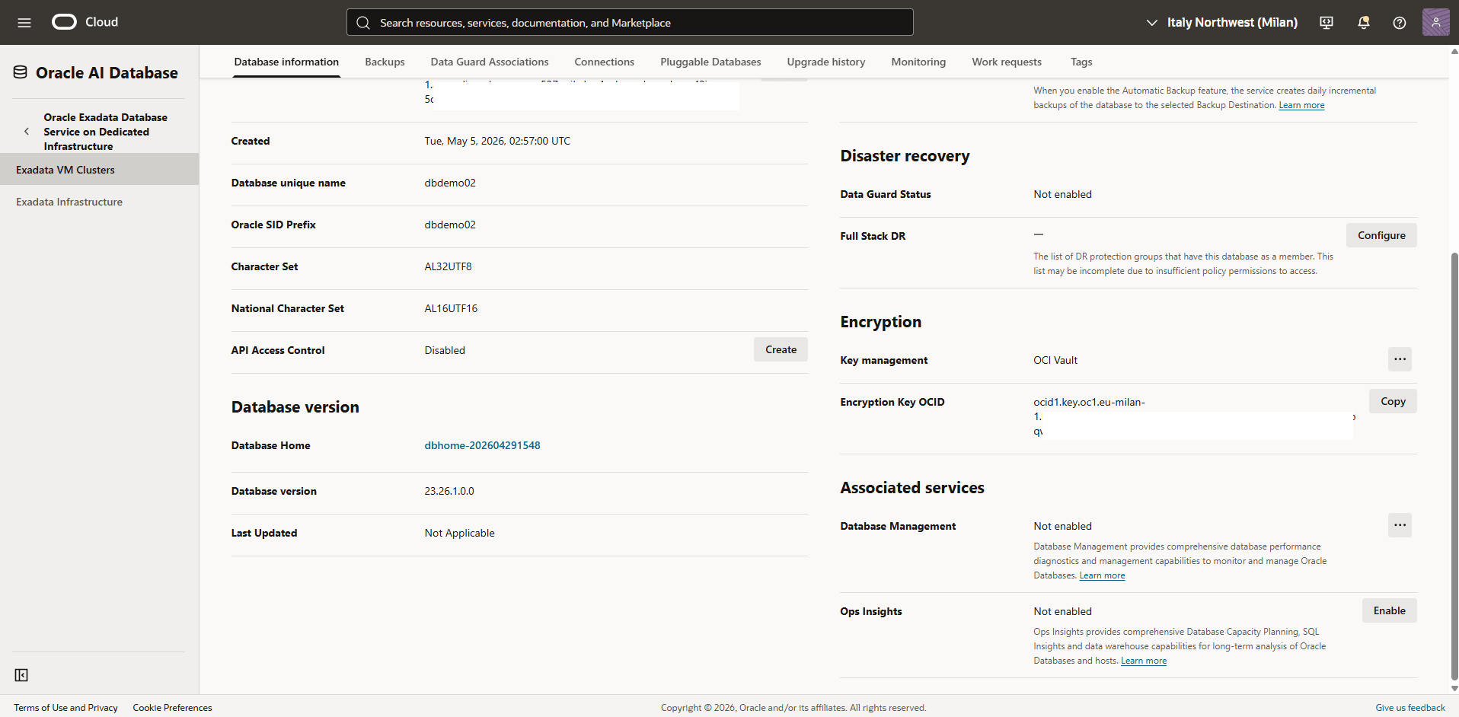Viewport: 1459px width, 717px height.
Task: Select the 23.26.1.0.0 database version value
Action: click(x=449, y=491)
